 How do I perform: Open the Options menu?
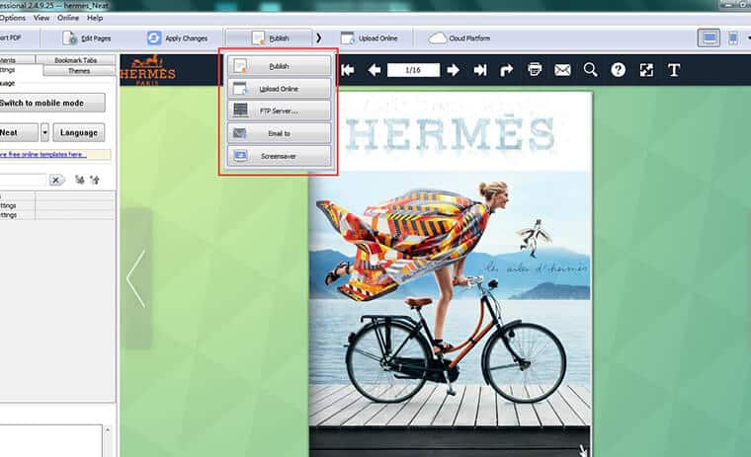[x=13, y=18]
